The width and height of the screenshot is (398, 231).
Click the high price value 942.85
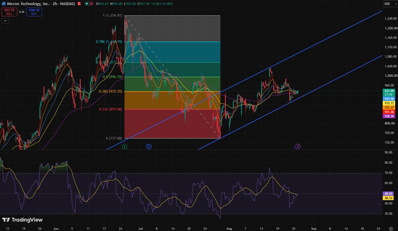click(117, 4)
